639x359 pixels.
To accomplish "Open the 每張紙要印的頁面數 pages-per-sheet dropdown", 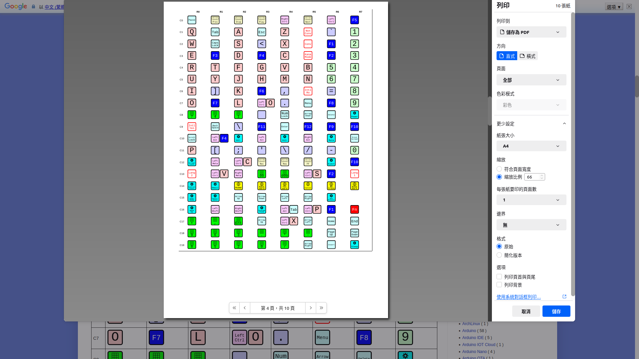I will coord(532,200).
